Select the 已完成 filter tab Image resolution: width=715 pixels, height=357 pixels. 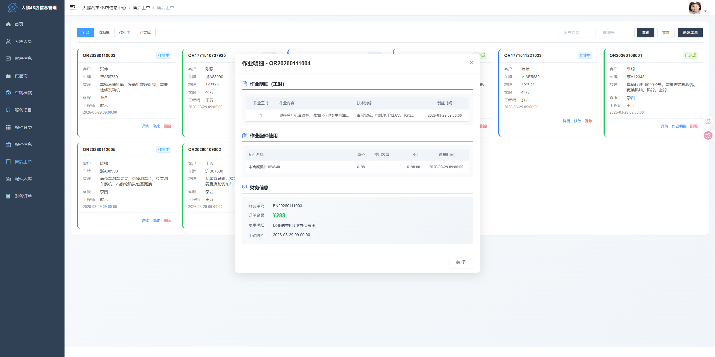point(145,32)
